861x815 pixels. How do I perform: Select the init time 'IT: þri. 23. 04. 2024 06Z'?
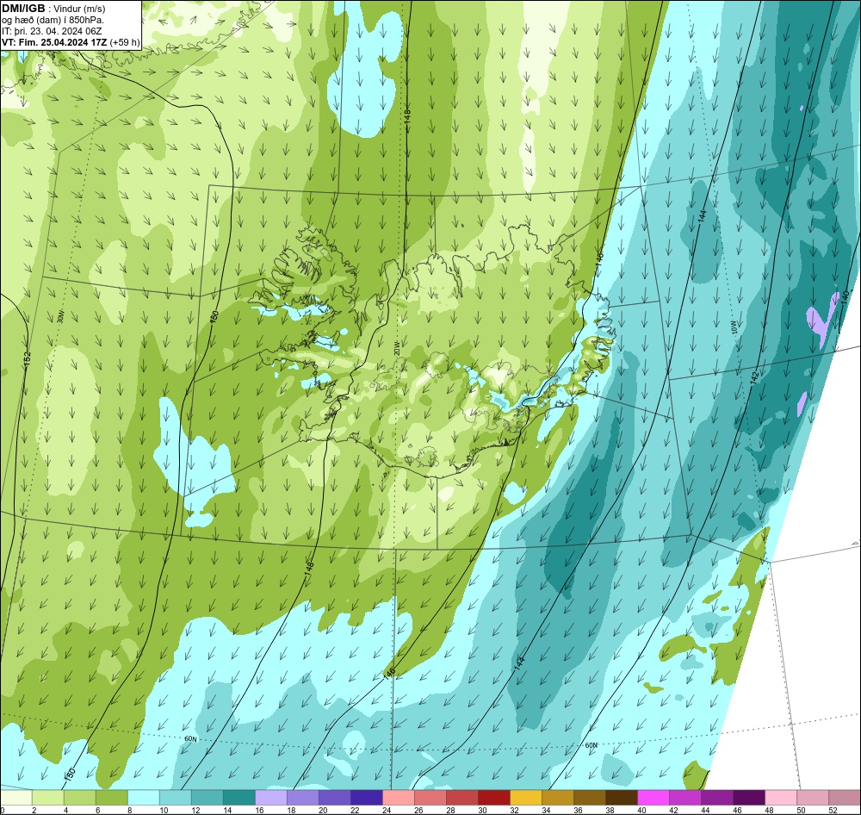52,31
